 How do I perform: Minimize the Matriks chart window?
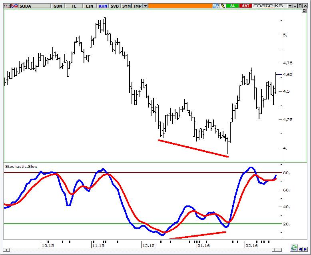(x=295, y=6)
